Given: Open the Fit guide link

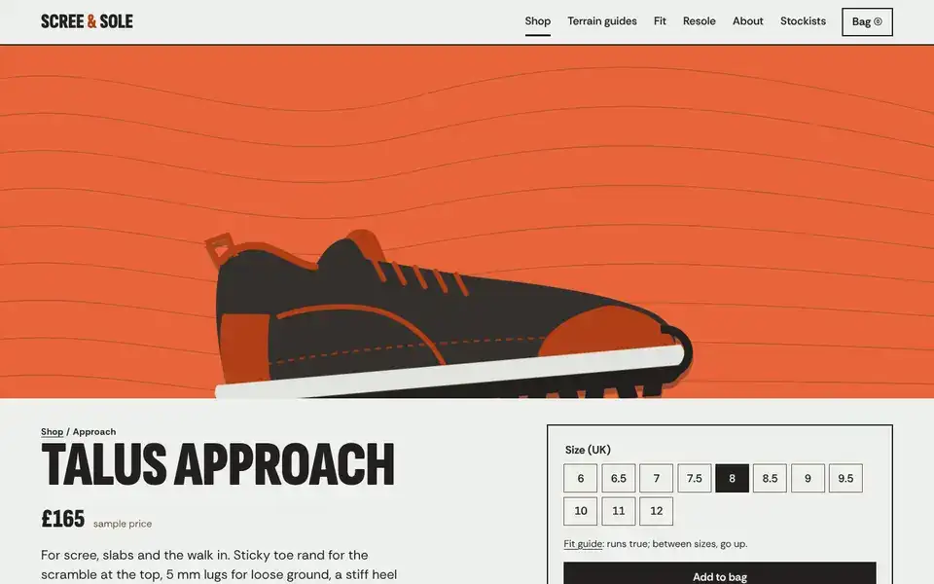Looking at the screenshot, I should (583, 544).
